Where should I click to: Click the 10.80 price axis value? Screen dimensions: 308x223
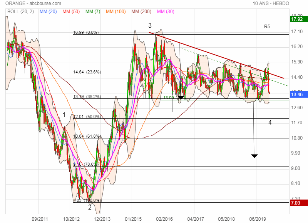[297, 138]
